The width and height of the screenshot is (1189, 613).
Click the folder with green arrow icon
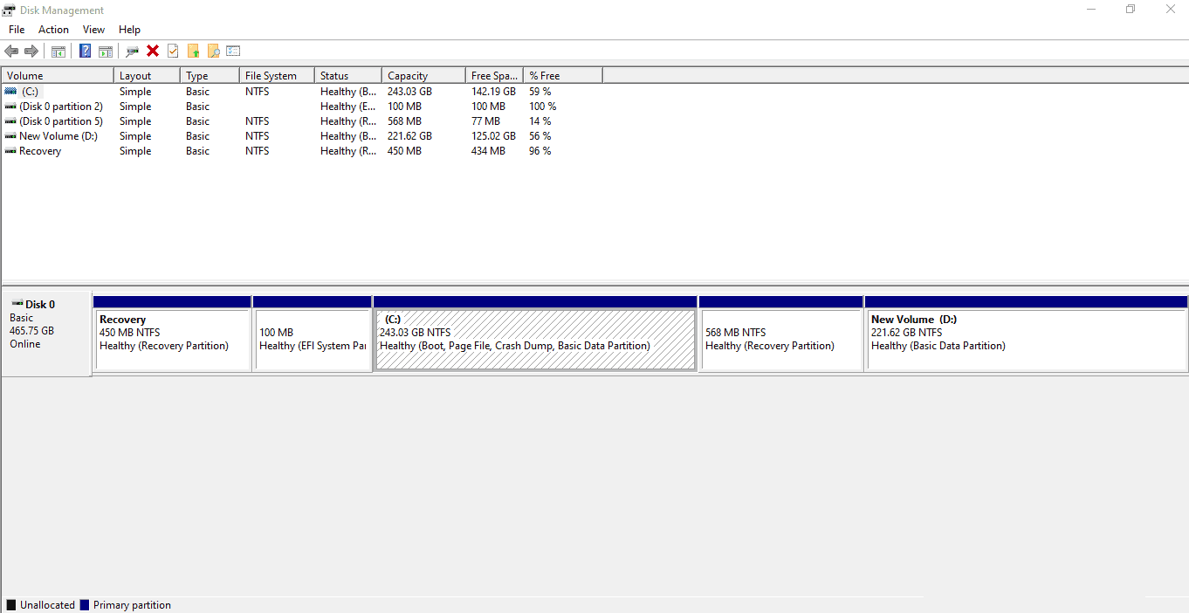pos(193,51)
